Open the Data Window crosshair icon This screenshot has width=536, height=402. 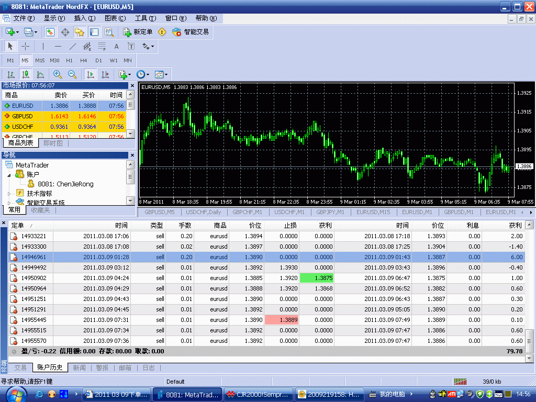tap(65, 32)
